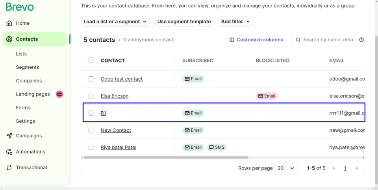This screenshot has height=190, width=378.
Task: Check the box for Odoo test contact
Action: point(91,79)
